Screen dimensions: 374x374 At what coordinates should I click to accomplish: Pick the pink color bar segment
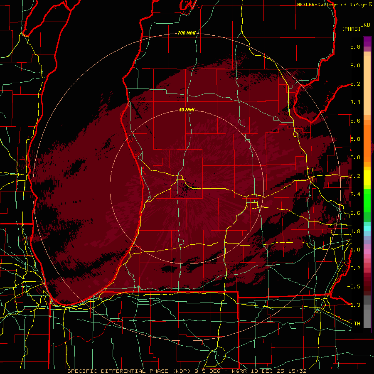click(x=367, y=252)
